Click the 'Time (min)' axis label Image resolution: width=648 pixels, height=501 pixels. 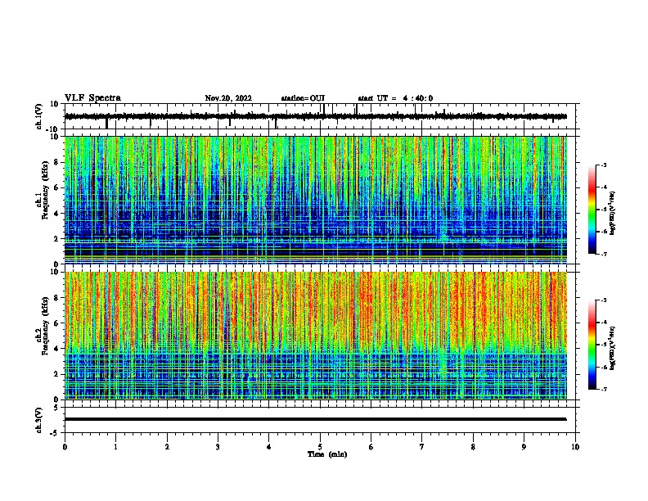(x=327, y=454)
